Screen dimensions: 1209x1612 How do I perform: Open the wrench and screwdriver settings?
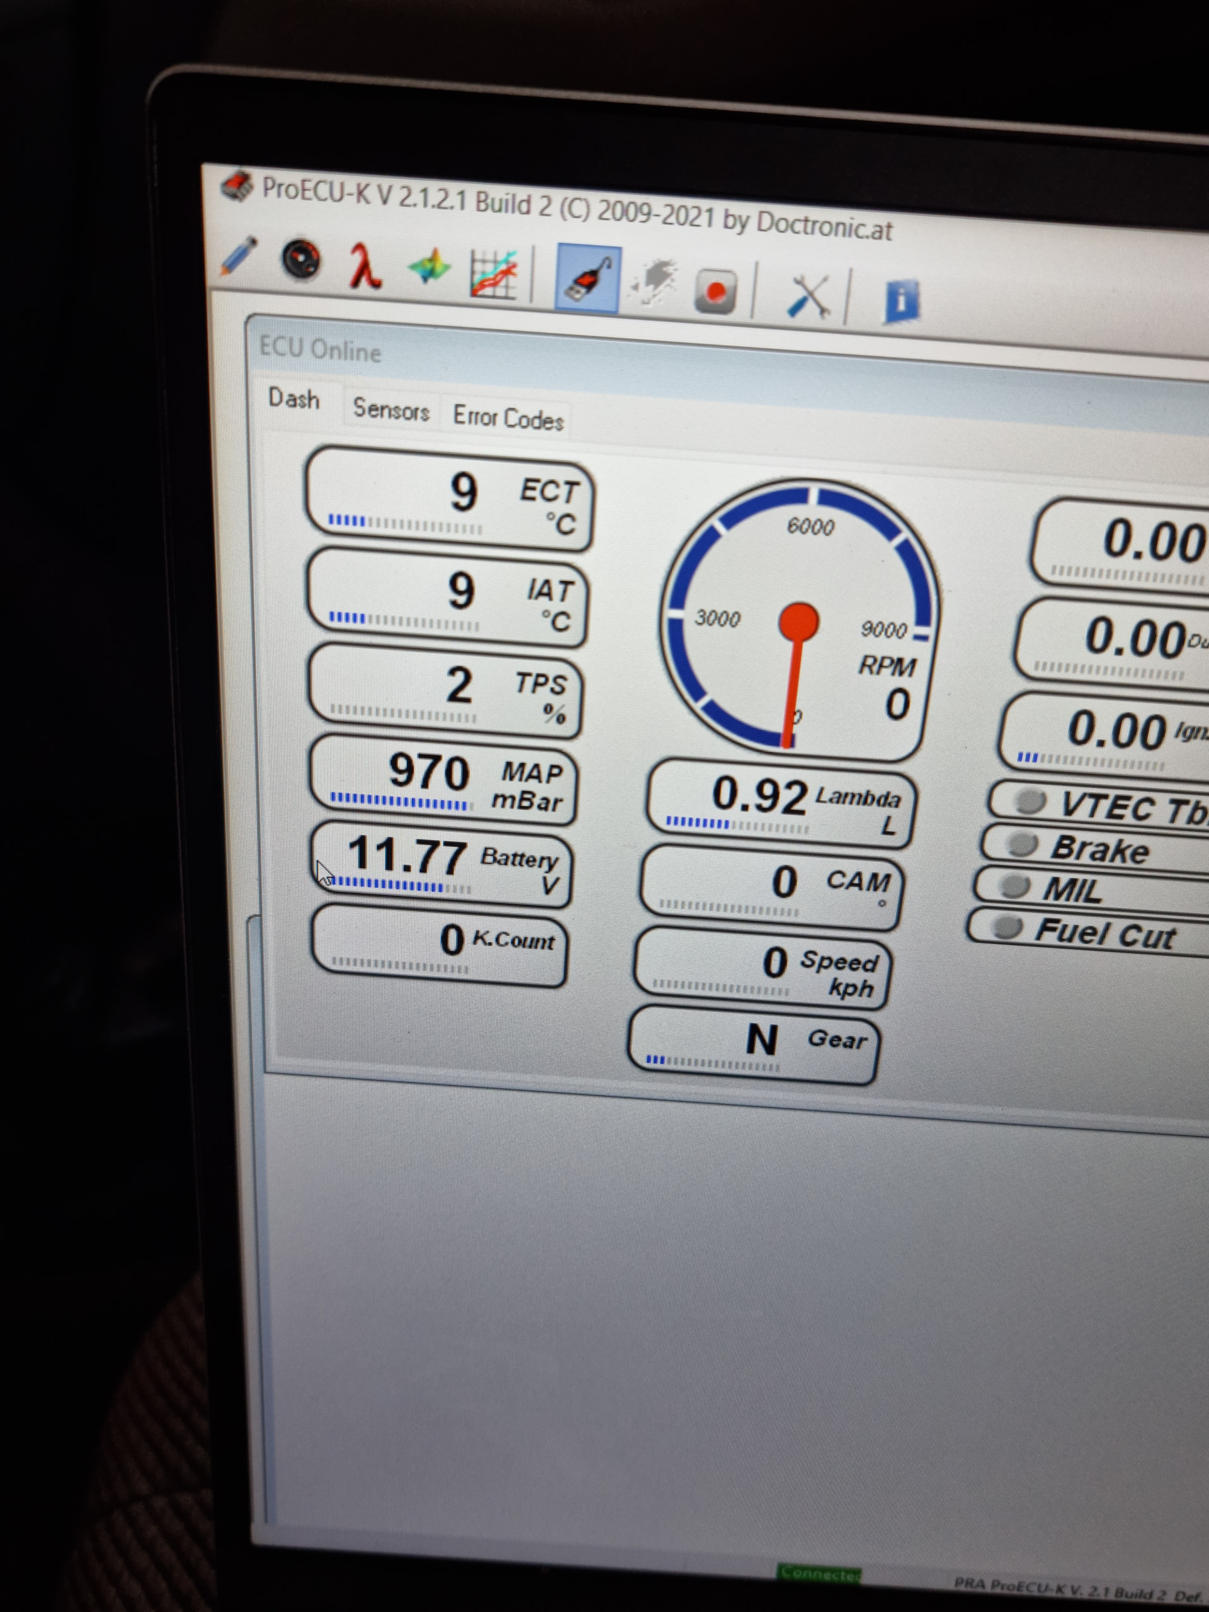point(809,297)
